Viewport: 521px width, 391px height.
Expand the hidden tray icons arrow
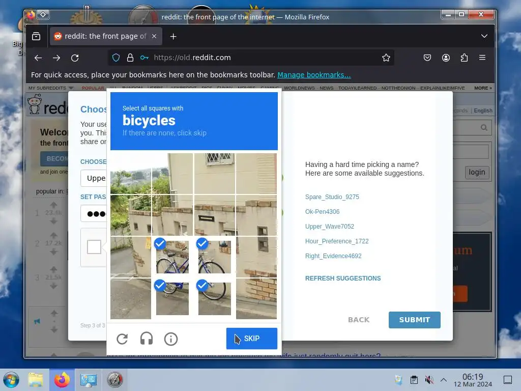click(x=443, y=379)
